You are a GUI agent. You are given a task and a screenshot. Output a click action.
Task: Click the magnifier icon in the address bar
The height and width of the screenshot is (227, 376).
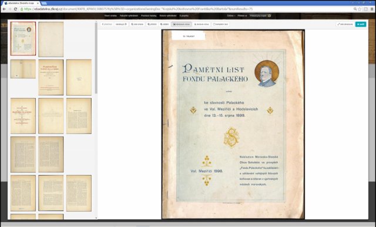355,9
